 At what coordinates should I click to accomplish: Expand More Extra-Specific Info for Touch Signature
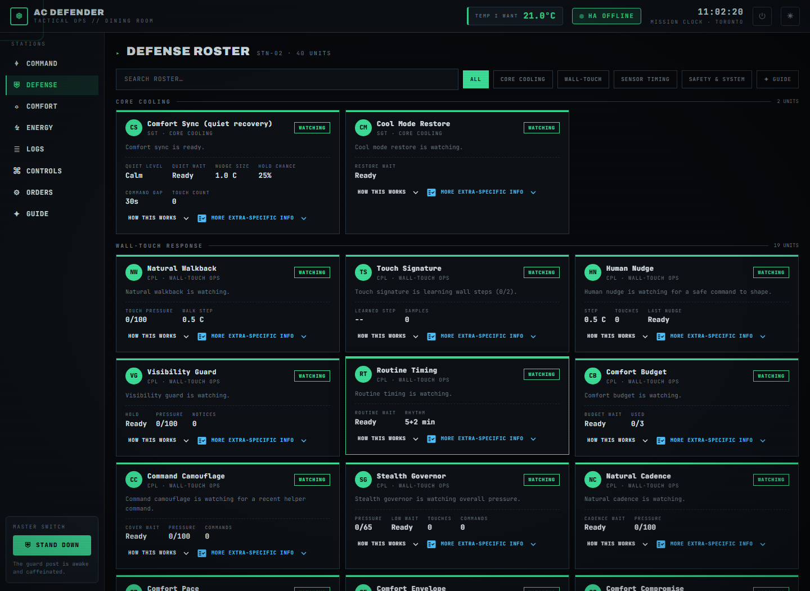click(481, 337)
